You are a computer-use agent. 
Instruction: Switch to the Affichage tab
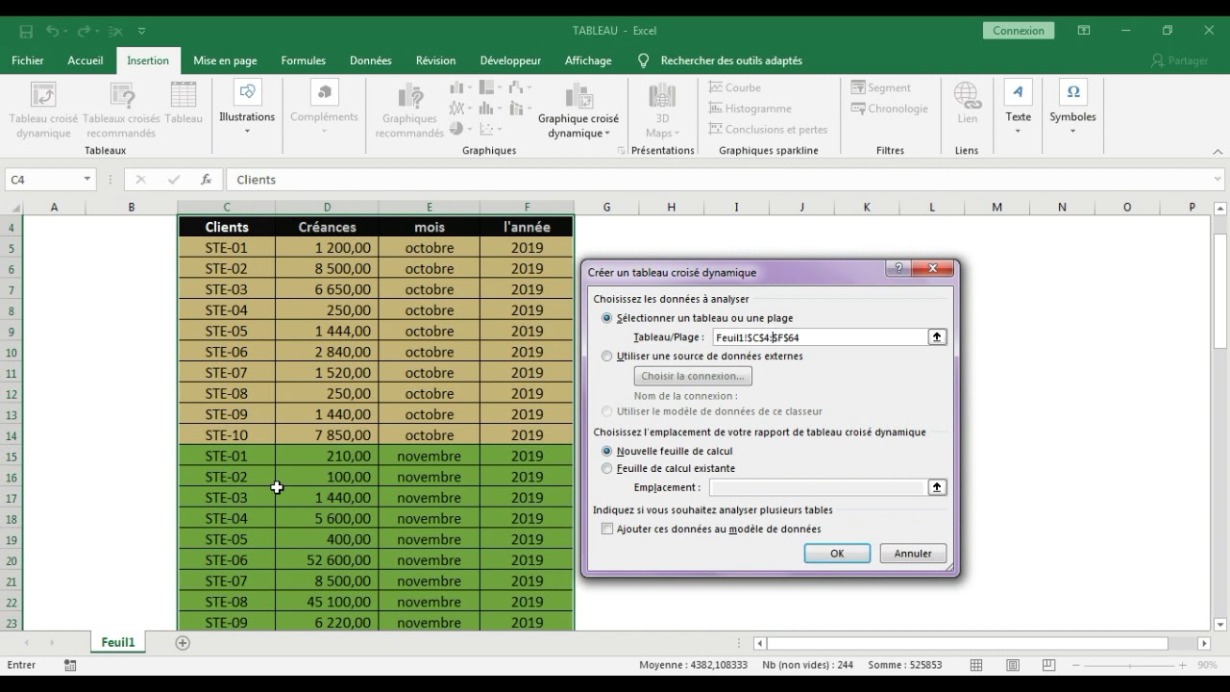(x=588, y=61)
